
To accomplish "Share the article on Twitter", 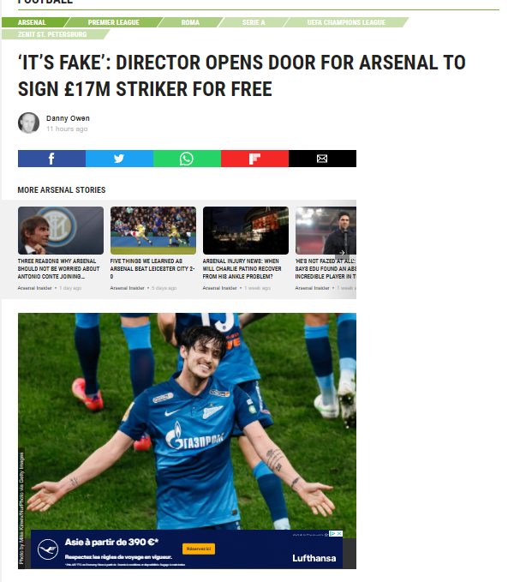I will (x=119, y=159).
